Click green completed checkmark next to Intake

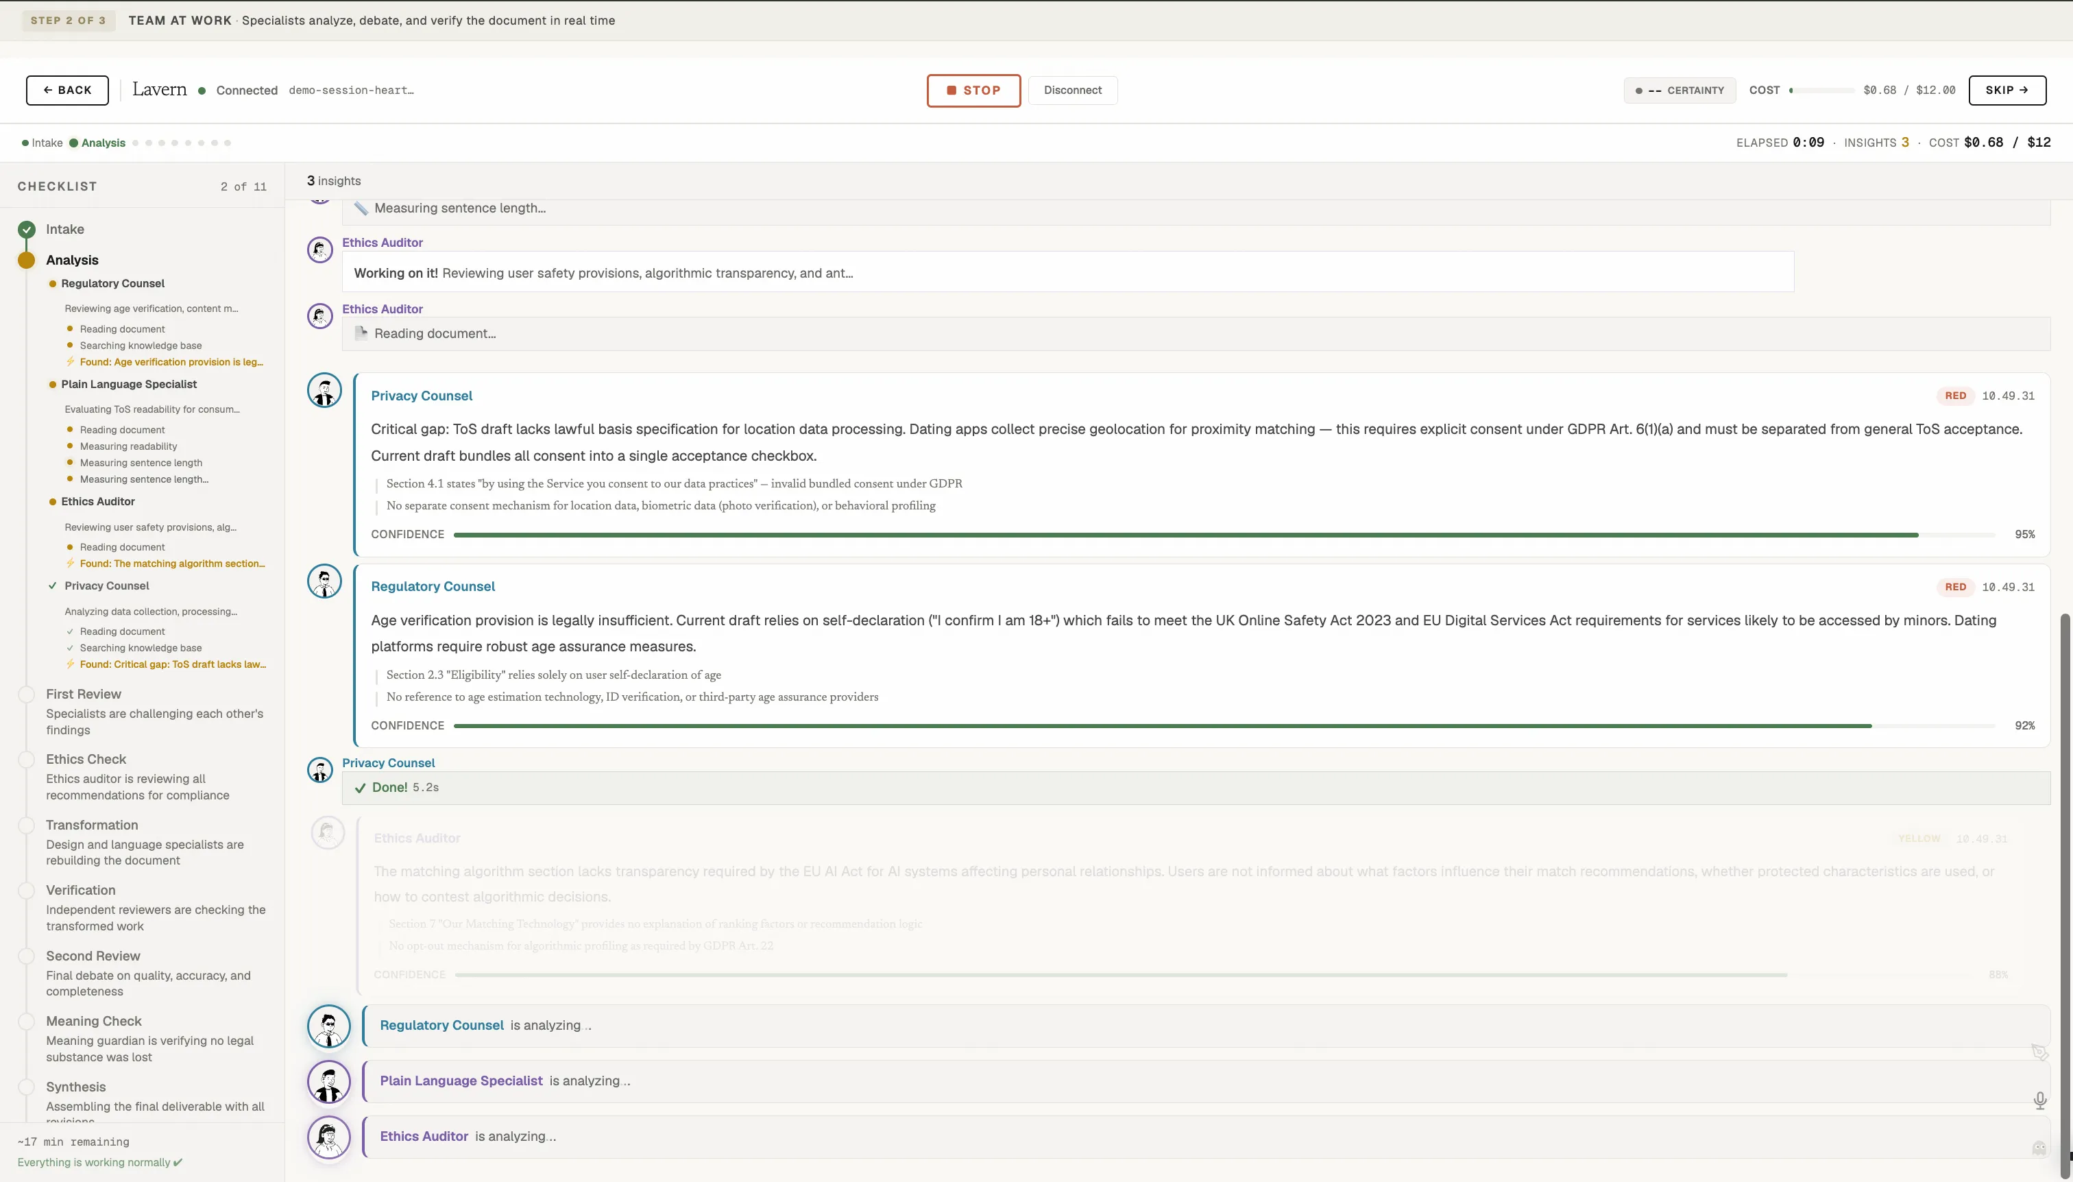(27, 229)
